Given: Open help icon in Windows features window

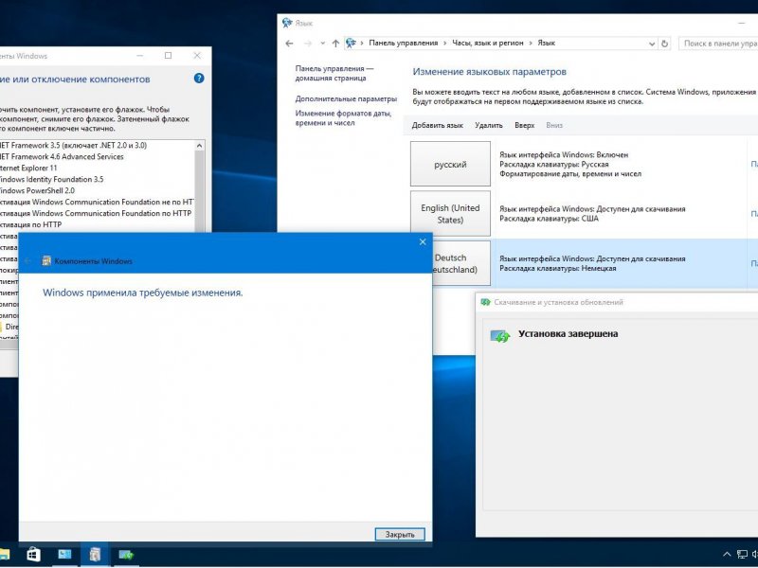Looking at the screenshot, I should coord(199,79).
